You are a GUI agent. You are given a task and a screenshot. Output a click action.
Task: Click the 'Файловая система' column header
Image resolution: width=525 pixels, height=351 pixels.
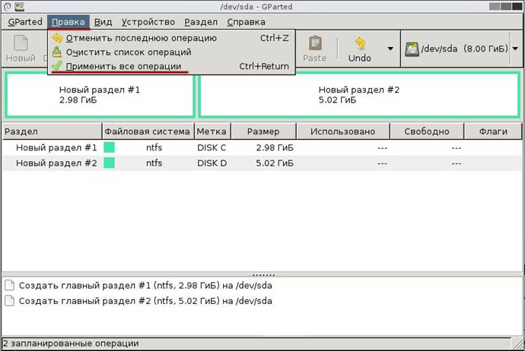148,131
